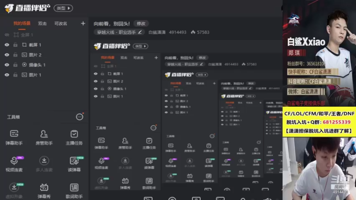Open the 多人连麦 tool
This screenshot has height=200, width=356.
(x=44, y=164)
